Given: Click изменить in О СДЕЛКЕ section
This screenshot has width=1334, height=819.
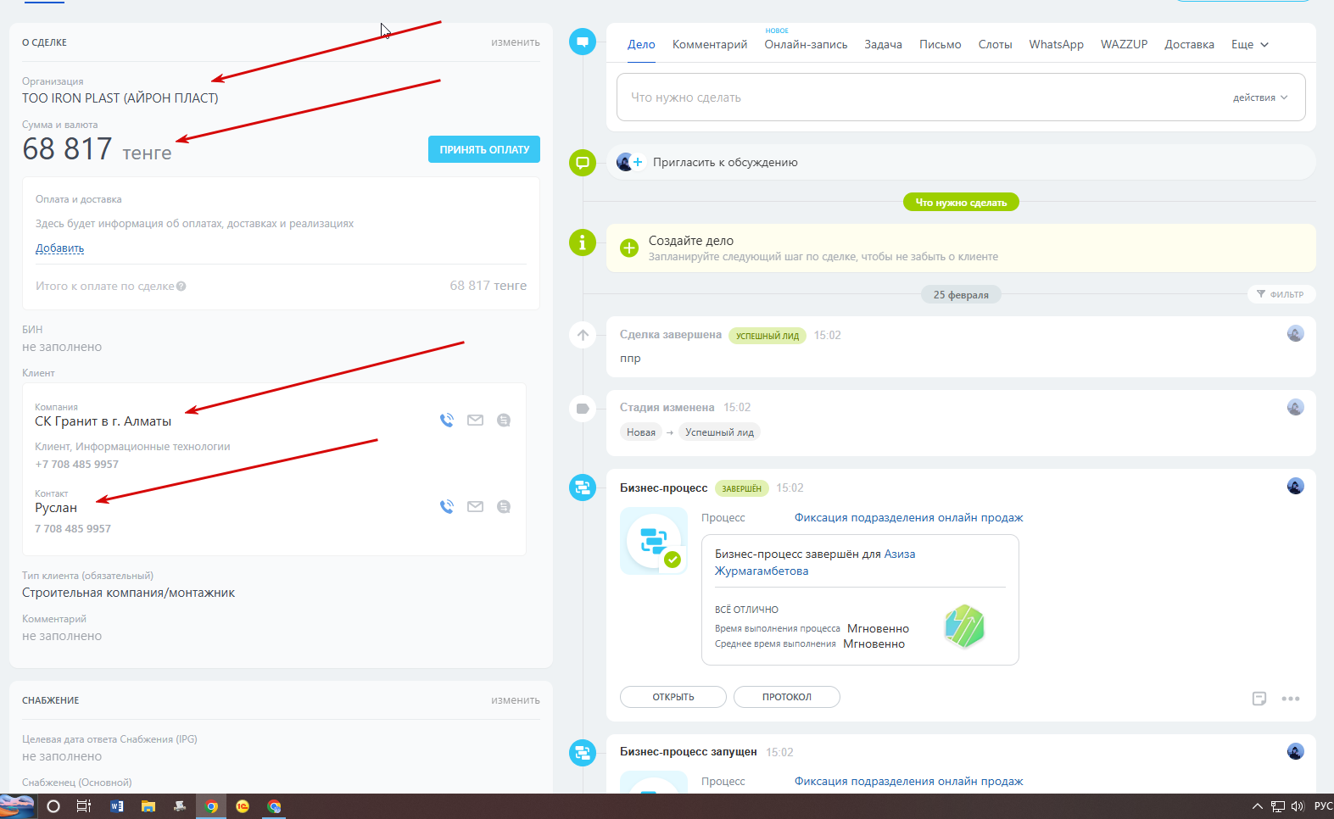Looking at the screenshot, I should pyautogui.click(x=516, y=42).
